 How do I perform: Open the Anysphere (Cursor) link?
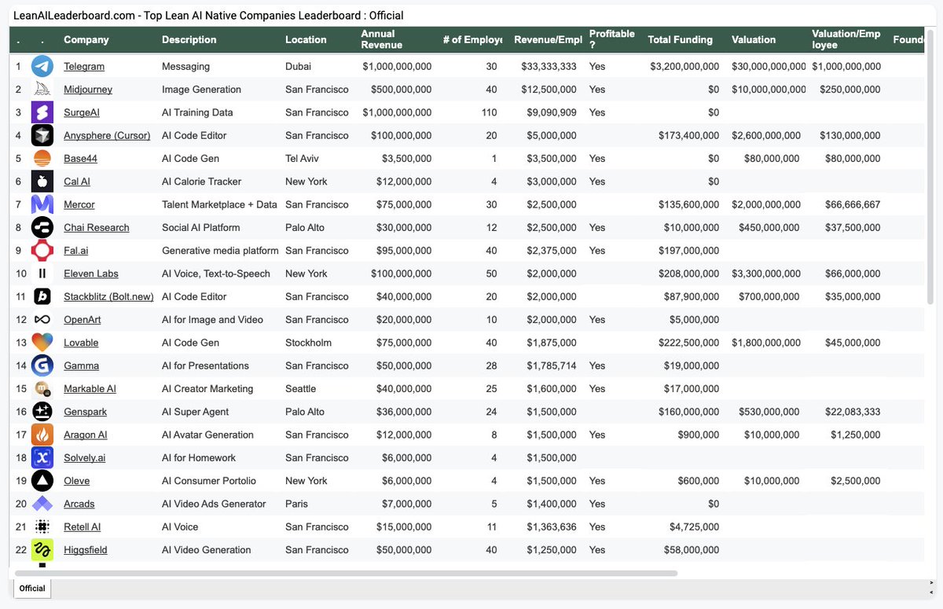tap(107, 135)
